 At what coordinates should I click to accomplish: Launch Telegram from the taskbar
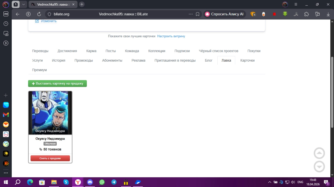pos(114,182)
